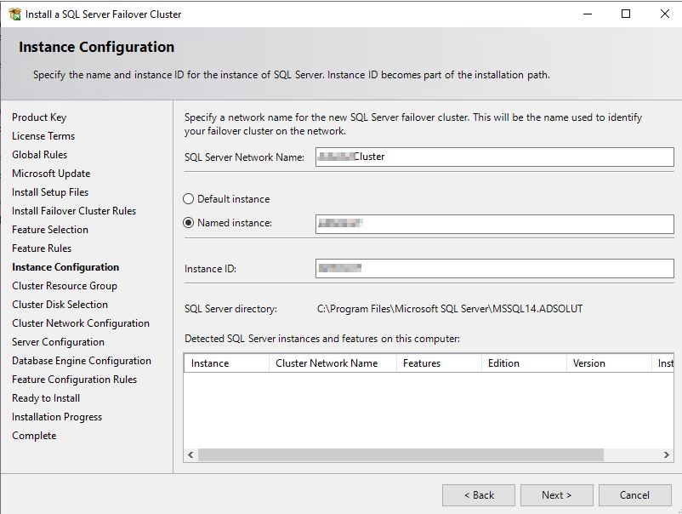This screenshot has width=682, height=514.
Task: Minimize the installer window
Action: point(588,14)
